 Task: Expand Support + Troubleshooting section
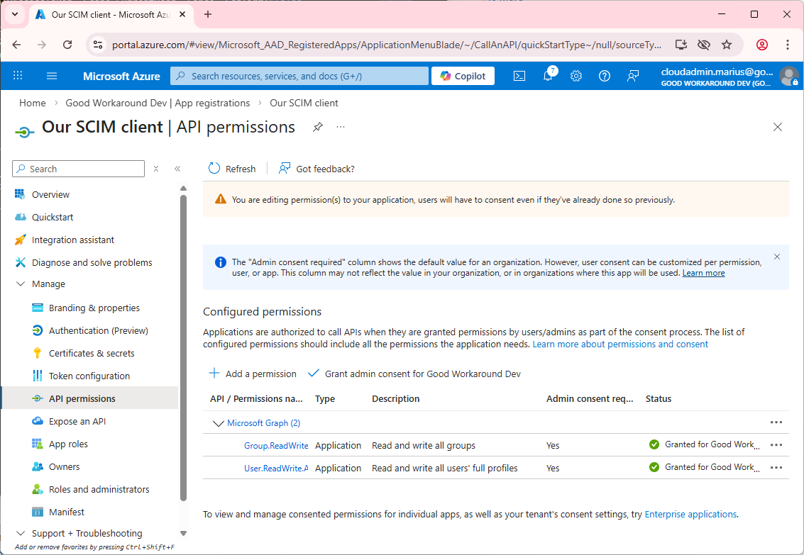click(x=20, y=534)
